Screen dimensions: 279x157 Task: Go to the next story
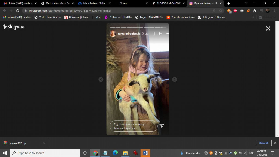(x=175, y=80)
